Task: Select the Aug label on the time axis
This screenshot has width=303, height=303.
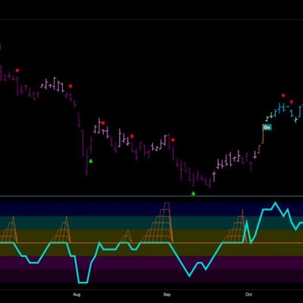Action: (77, 295)
